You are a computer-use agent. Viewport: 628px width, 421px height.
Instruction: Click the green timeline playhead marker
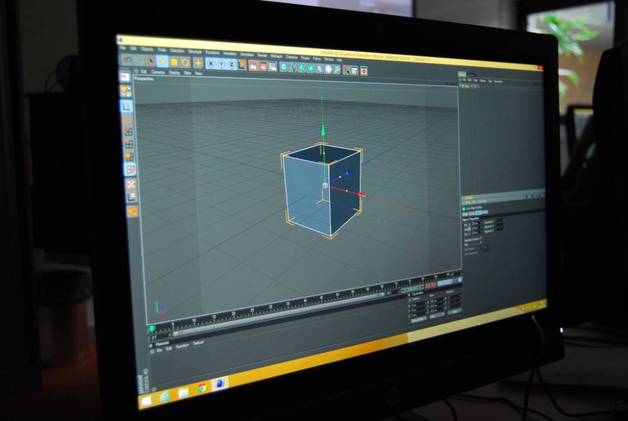[x=152, y=329]
